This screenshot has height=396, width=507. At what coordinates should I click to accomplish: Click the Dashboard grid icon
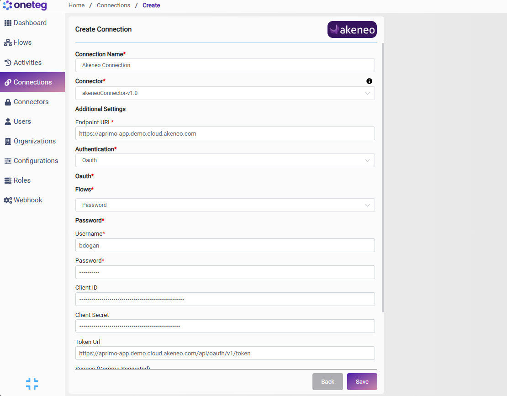(x=8, y=23)
